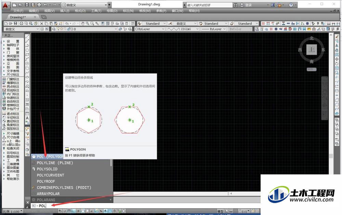
Task: Select the Multiline Text A tool
Action: pos(27,118)
